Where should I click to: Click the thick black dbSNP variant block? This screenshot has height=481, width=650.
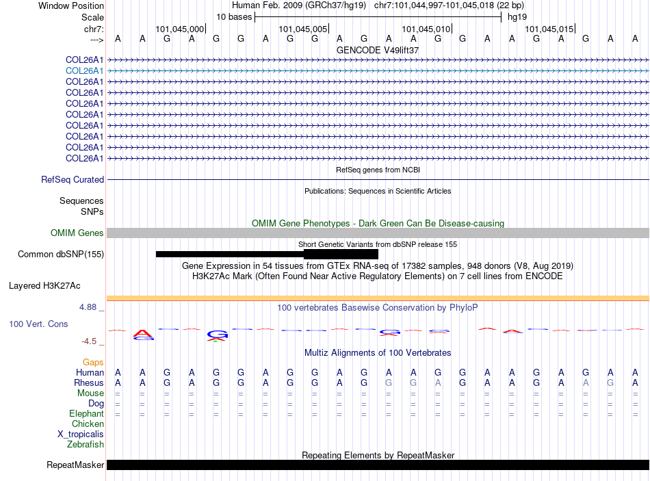341,254
